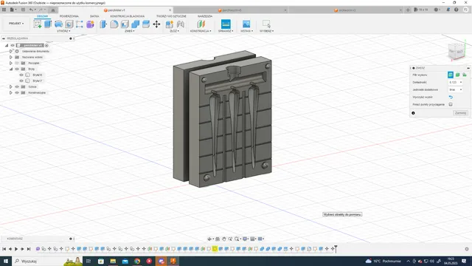Viewport: 472px width, 266px height.
Task: Click the Home icon in top bar
Action: pyautogui.click(x=53, y=10)
